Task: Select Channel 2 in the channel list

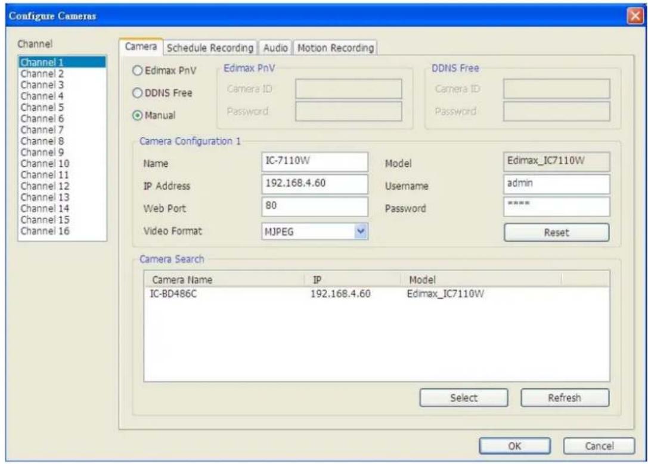Action: [63, 73]
